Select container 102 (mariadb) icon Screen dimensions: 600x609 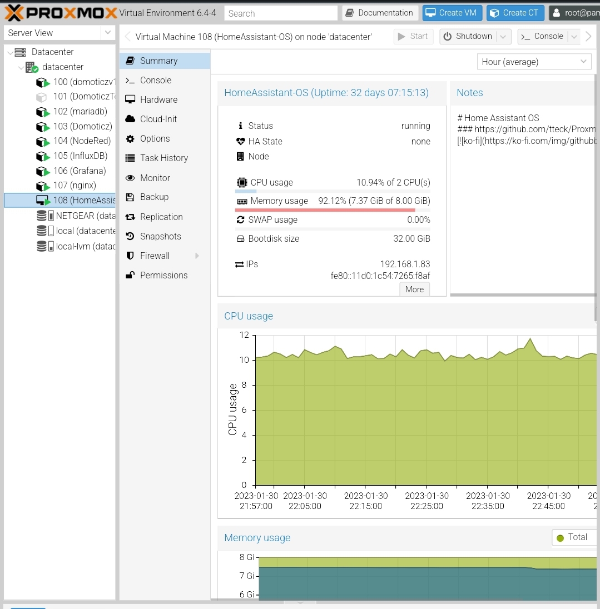click(43, 112)
